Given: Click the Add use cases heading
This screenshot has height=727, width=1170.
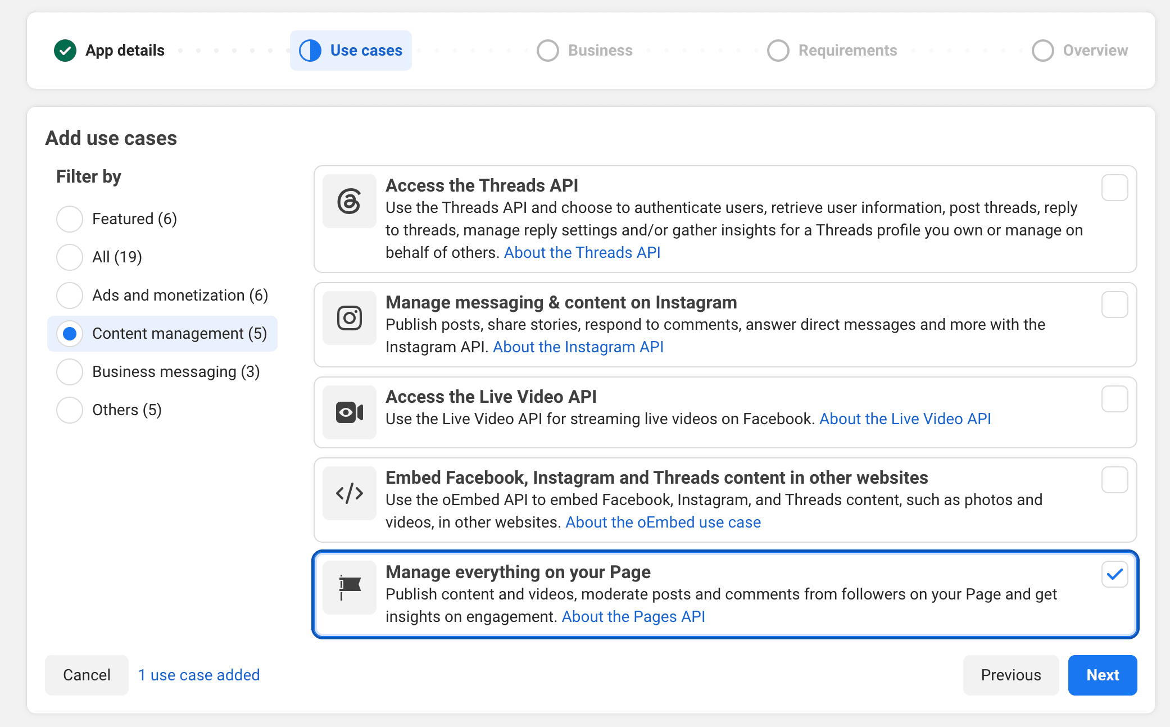Looking at the screenshot, I should (111, 138).
